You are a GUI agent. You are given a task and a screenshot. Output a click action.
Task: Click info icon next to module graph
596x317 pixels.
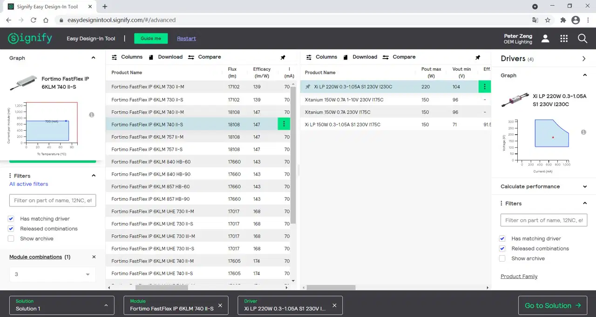pos(92,115)
